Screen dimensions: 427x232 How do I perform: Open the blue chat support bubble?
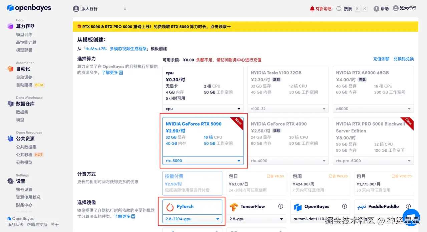pos(411,218)
